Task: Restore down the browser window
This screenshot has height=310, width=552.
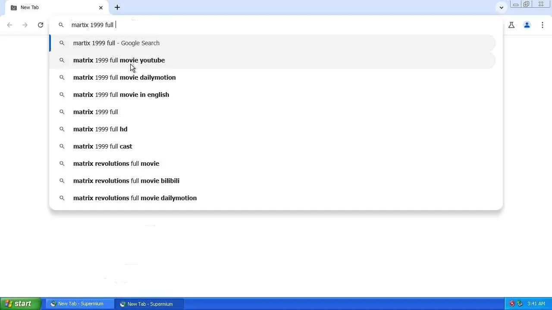Action: [526, 5]
